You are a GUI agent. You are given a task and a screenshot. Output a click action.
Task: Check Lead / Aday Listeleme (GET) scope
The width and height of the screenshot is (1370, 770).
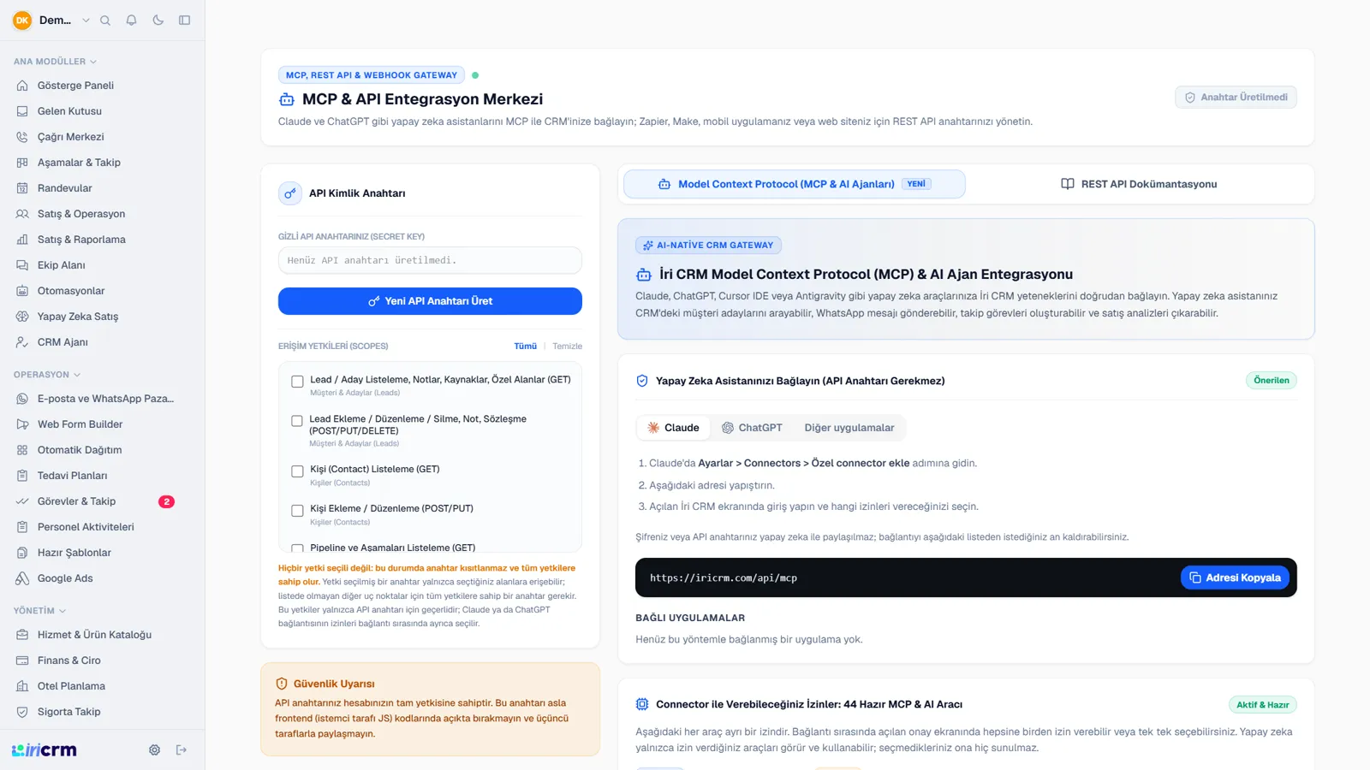[297, 382]
